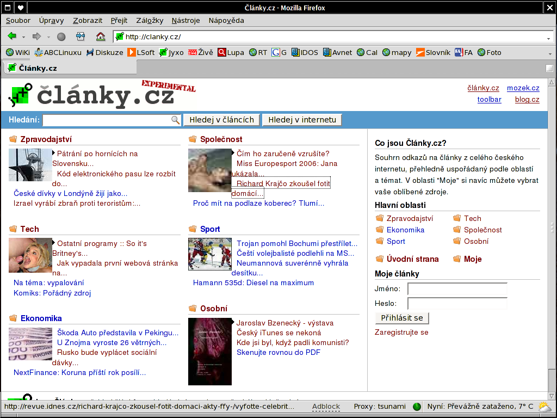Open the RT bookmark
Screen dimensions: 557x418
coord(258,53)
